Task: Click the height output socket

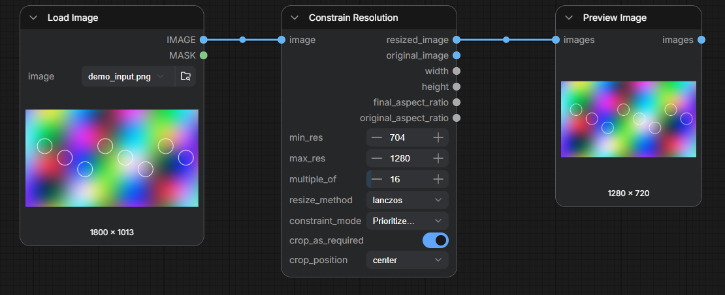Action: [457, 87]
